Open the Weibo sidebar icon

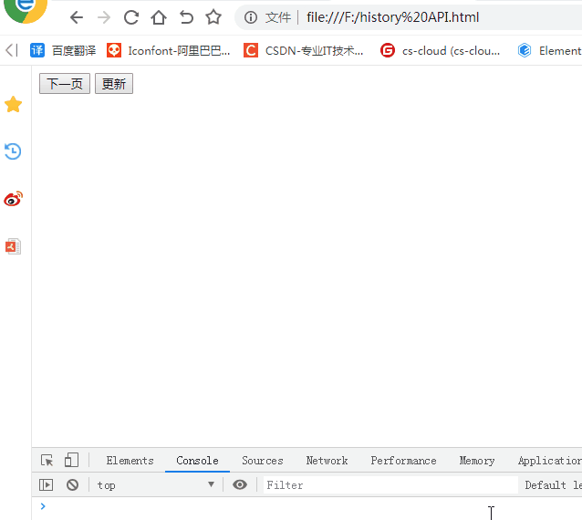coord(13,199)
